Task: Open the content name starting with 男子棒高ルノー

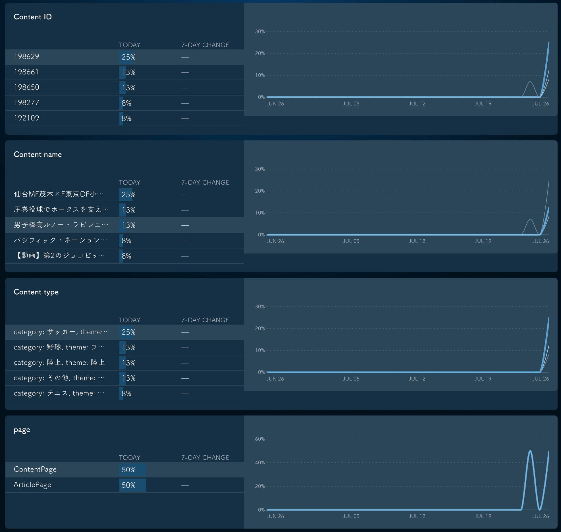Action: tap(124, 225)
